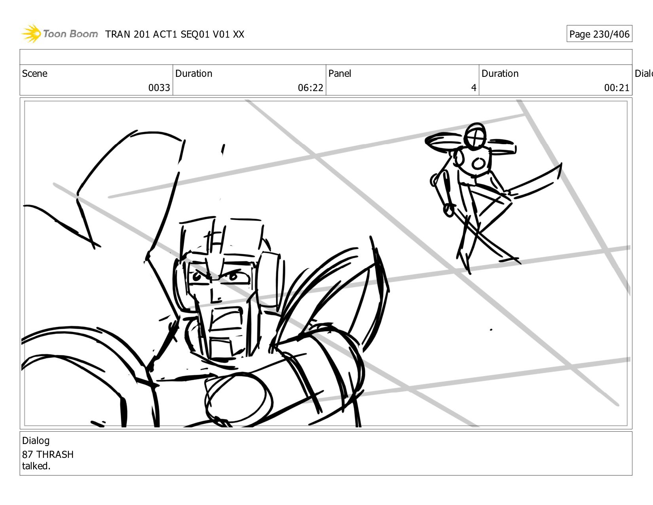Screen dimensions: 653x505
Task: Select the scene number '0033'
Action: coord(159,88)
